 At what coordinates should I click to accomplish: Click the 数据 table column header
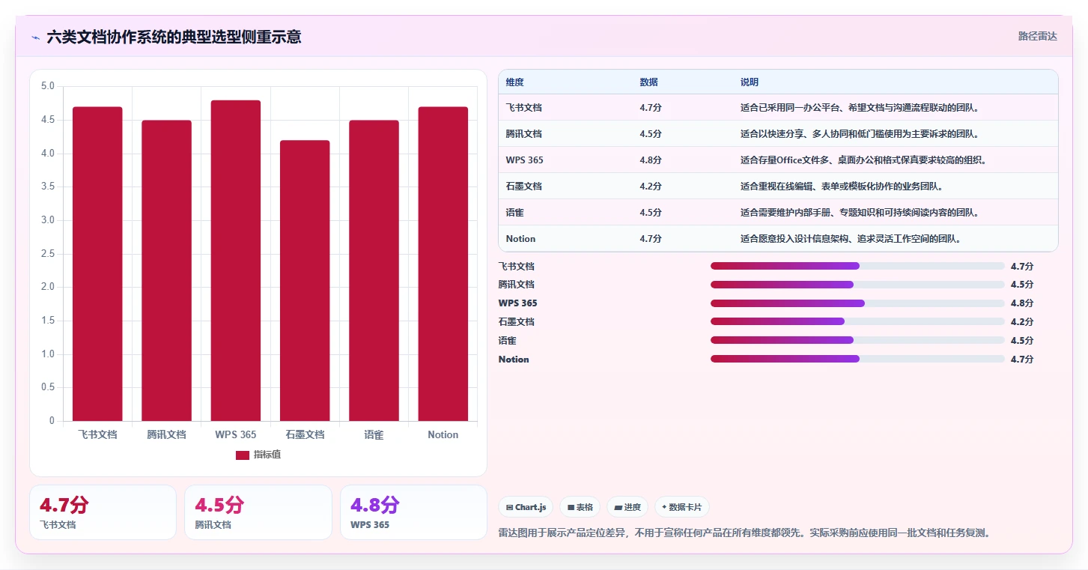(x=648, y=82)
